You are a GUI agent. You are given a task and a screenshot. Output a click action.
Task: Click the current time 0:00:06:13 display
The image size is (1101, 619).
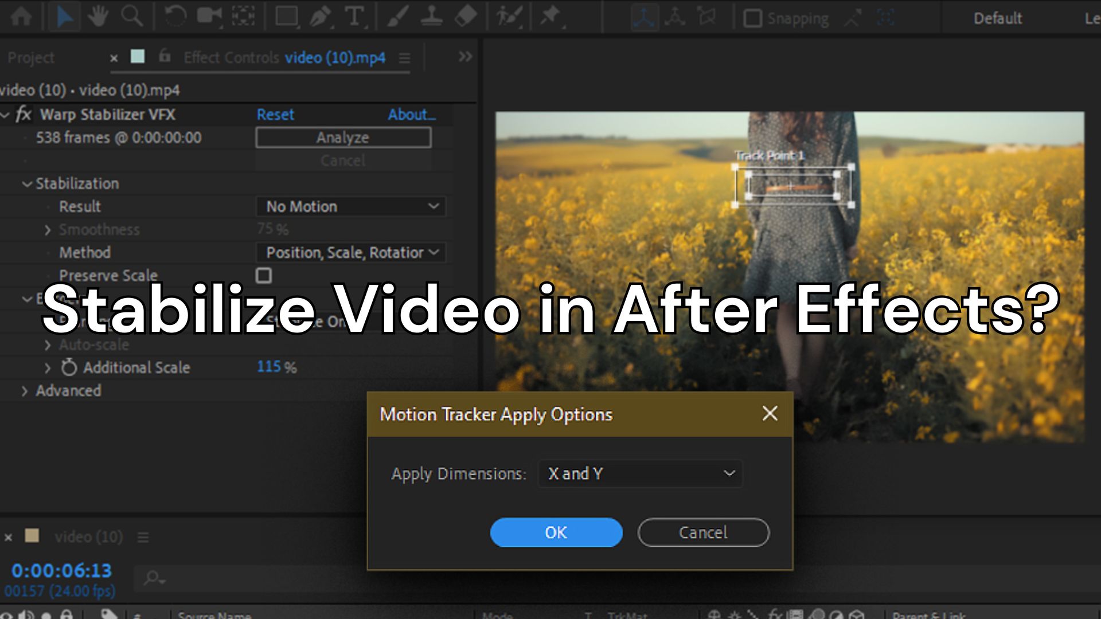(61, 570)
